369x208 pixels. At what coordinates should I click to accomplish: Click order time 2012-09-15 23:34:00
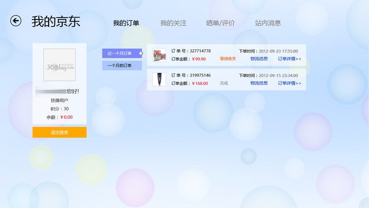[279, 76]
